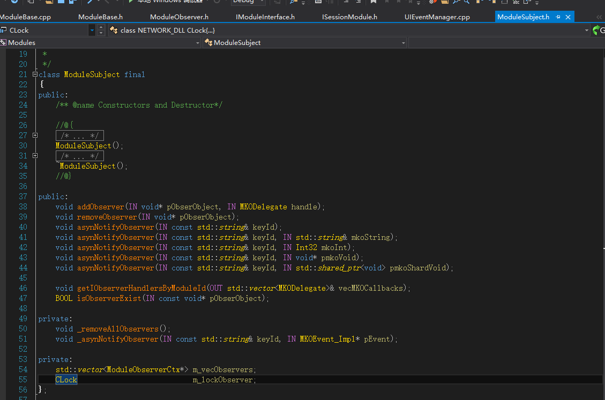Open the ModuleObserver.h tab

179,17
